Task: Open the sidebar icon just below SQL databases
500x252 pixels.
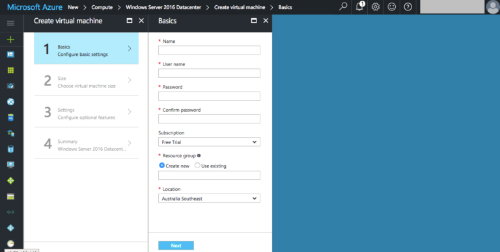Action: tap(10, 133)
